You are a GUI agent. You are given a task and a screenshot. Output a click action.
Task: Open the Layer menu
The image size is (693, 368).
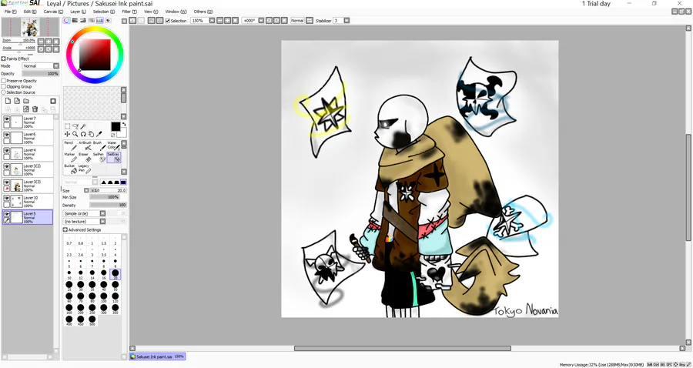[79, 12]
